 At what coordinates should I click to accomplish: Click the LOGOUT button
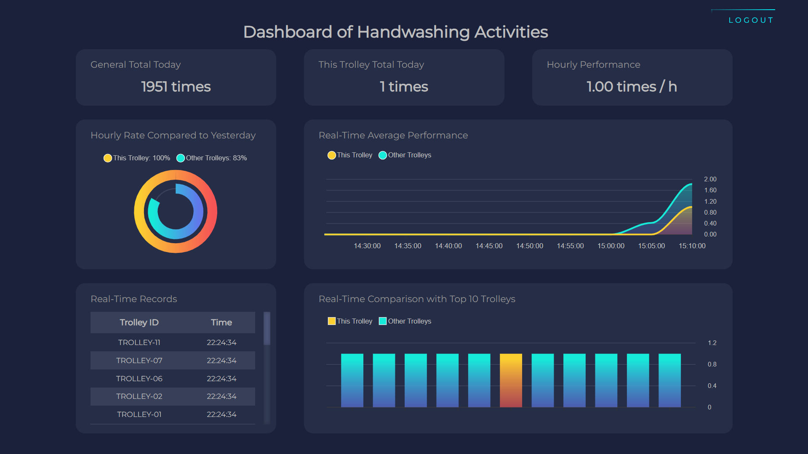[x=751, y=20]
